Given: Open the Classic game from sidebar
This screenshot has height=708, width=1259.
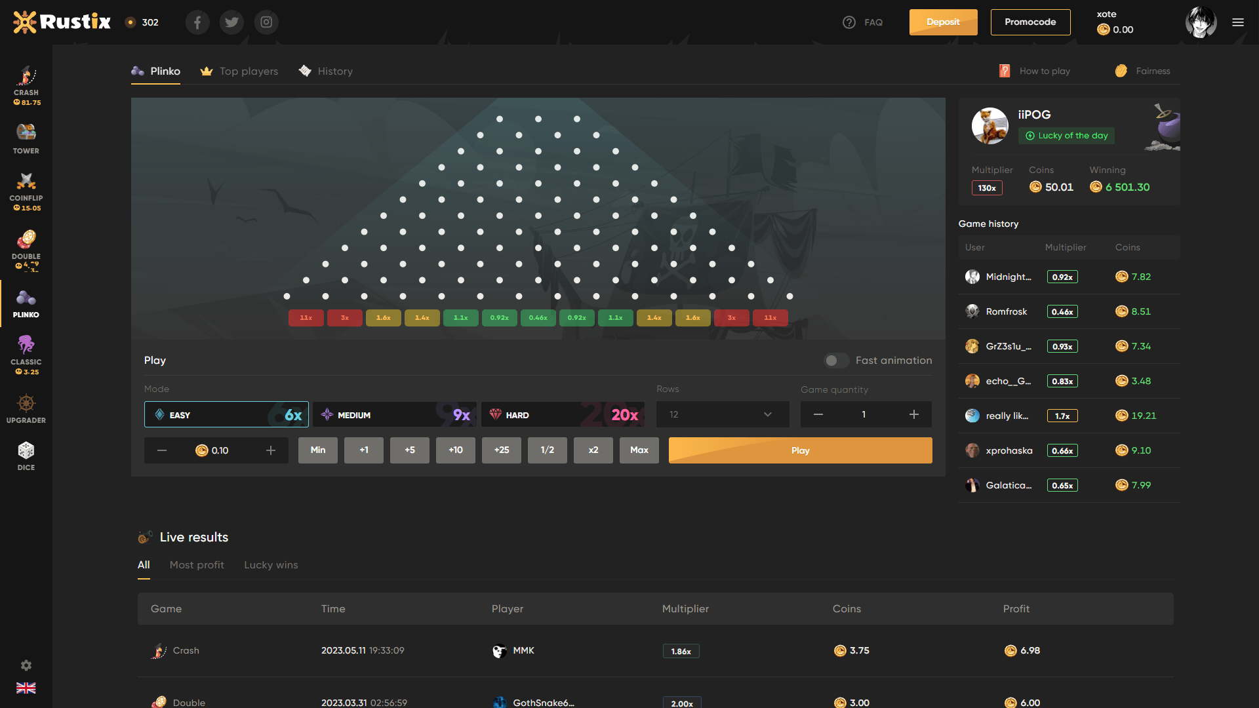Looking at the screenshot, I should pos(26,355).
